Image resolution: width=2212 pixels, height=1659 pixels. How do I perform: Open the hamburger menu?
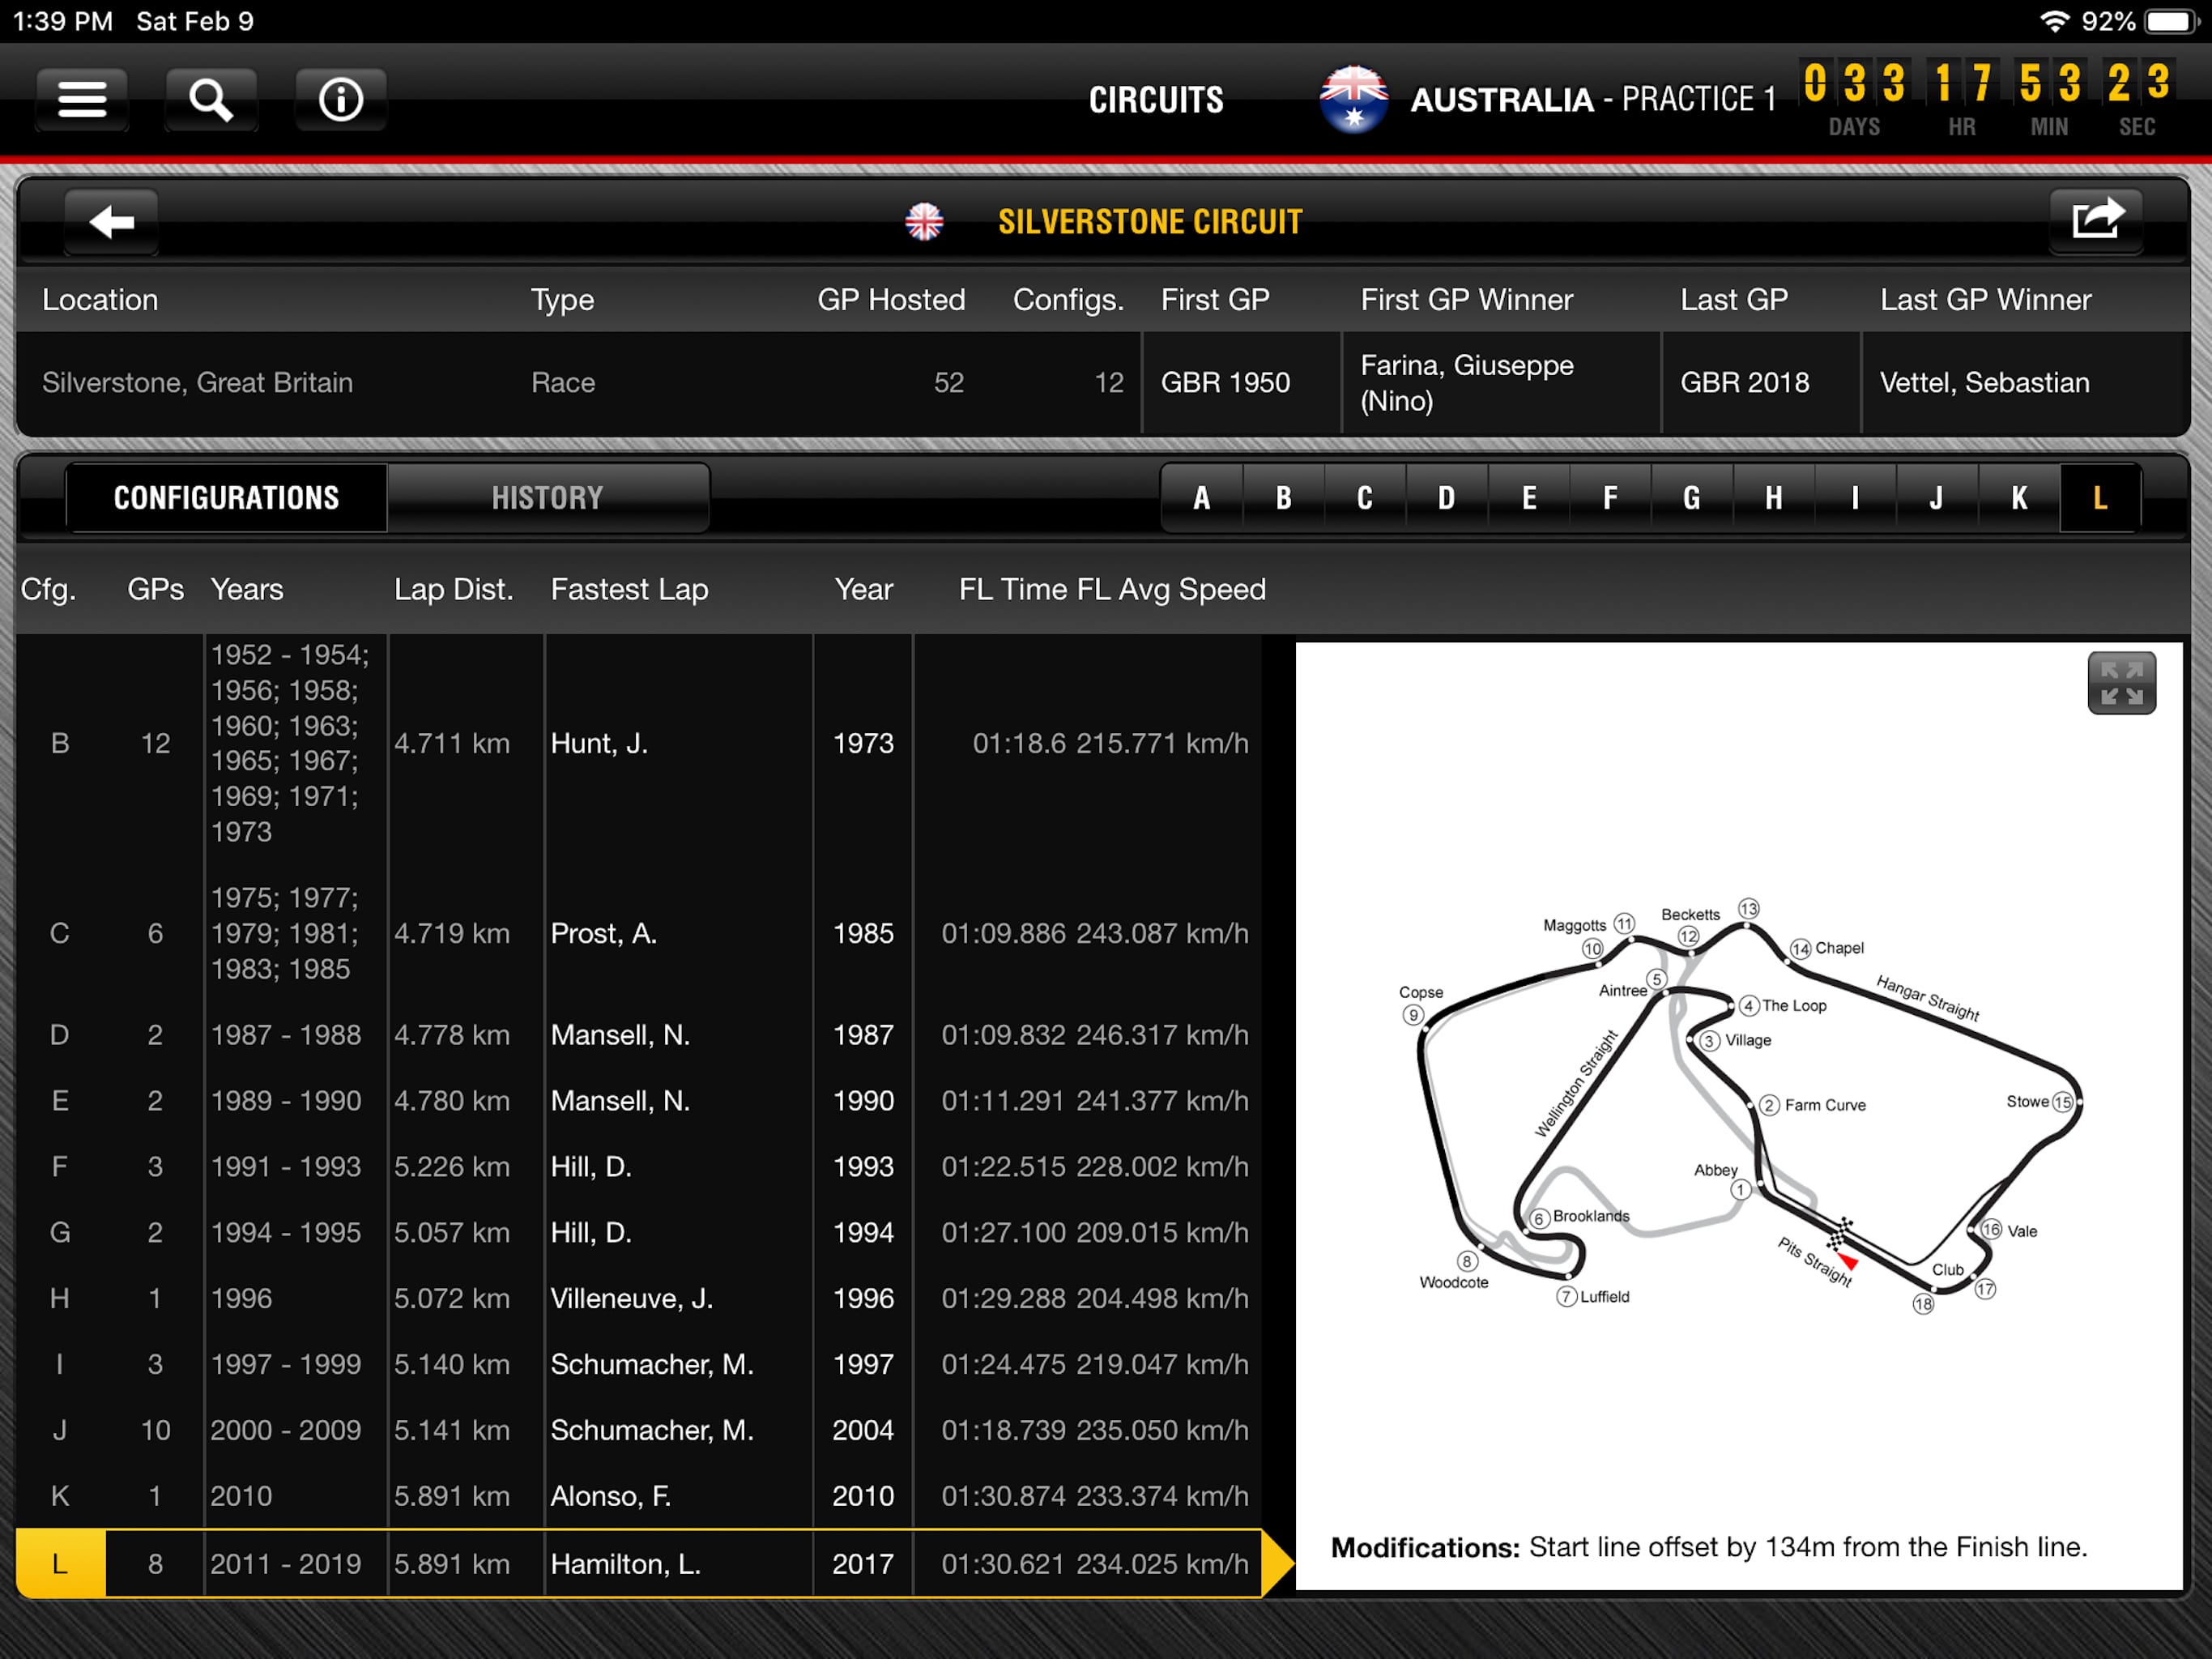click(82, 99)
